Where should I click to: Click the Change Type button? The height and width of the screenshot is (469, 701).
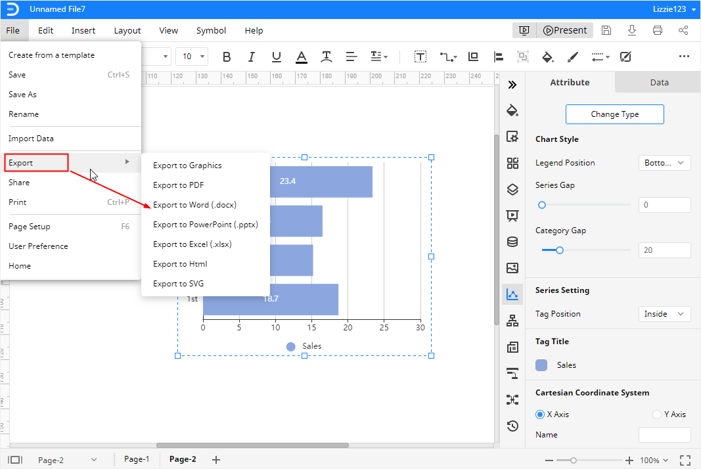(x=614, y=114)
